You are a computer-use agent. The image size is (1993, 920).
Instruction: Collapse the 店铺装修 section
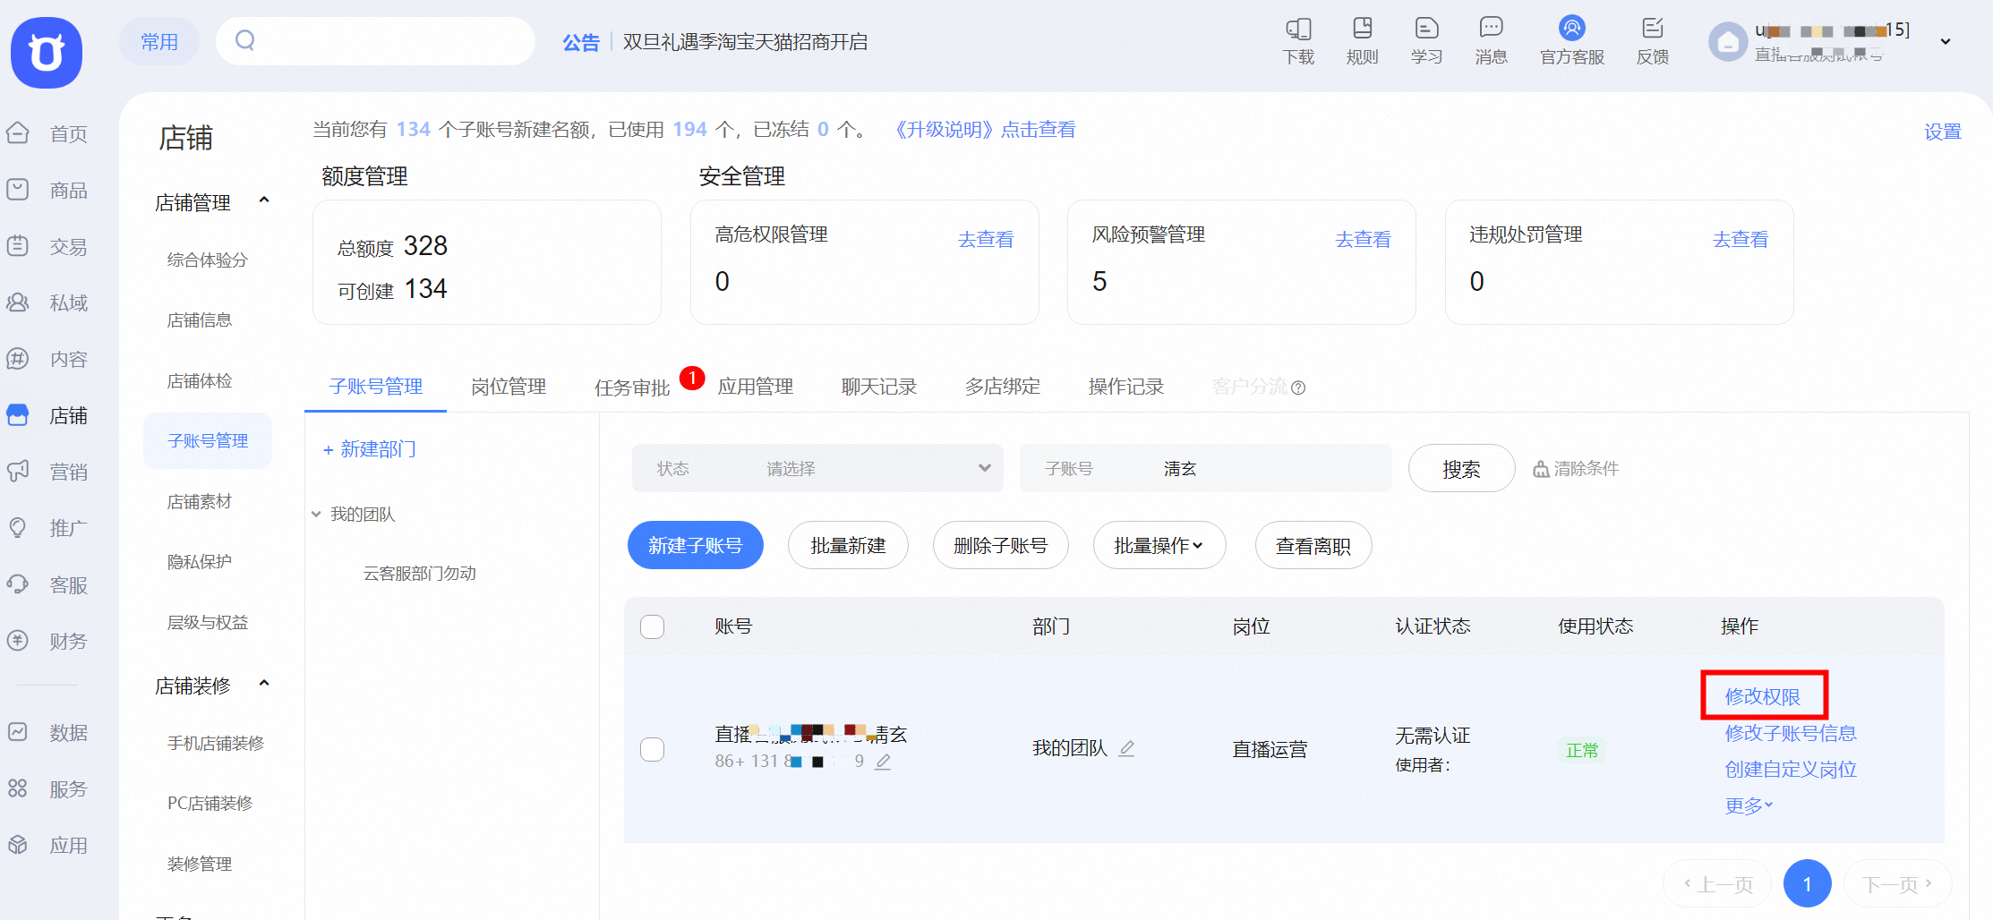(x=264, y=684)
